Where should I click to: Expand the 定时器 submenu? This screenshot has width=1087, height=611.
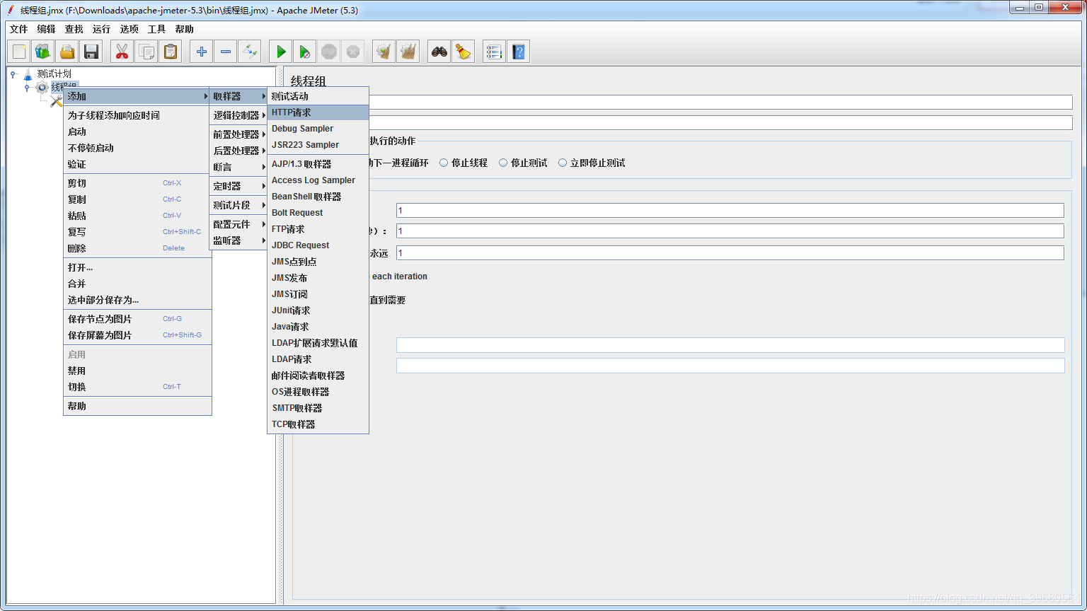pos(238,186)
